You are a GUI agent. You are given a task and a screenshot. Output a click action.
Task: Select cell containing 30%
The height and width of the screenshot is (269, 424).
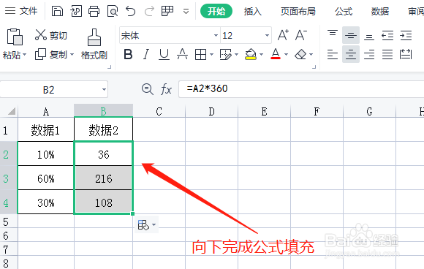(x=46, y=202)
